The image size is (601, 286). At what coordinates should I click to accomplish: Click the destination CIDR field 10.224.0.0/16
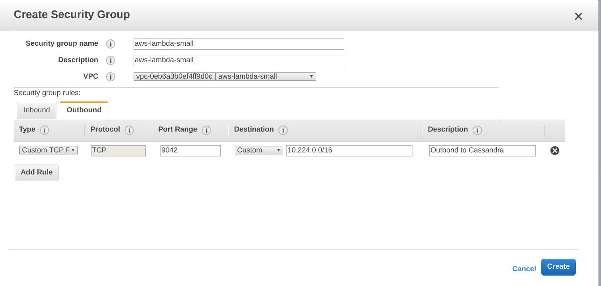tap(349, 150)
